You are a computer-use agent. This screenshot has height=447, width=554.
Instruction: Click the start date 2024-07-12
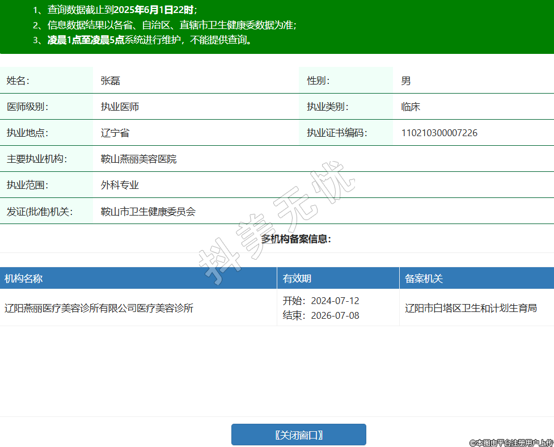pos(335,301)
